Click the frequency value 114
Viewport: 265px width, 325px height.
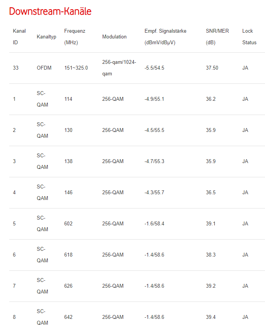68,99
